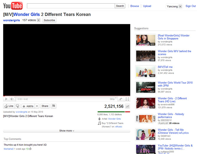The image size is (197, 154).
Task: Dislike the video with thumbs down
Action: pos(17,106)
